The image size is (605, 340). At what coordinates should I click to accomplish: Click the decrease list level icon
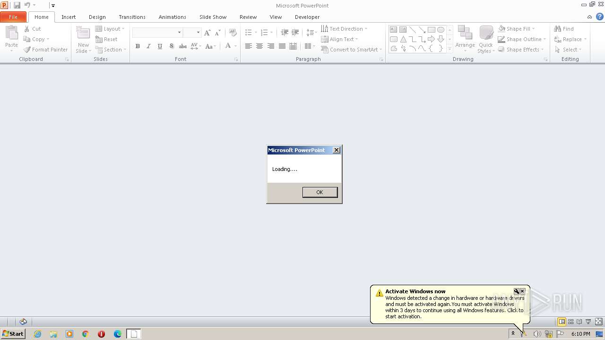pos(285,33)
